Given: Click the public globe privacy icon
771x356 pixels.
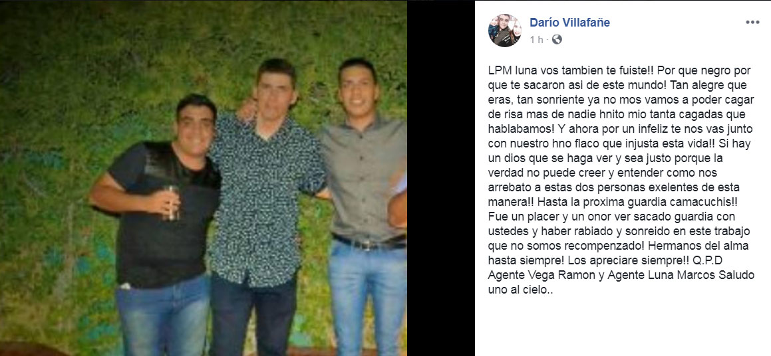Looking at the screenshot, I should pos(557,40).
